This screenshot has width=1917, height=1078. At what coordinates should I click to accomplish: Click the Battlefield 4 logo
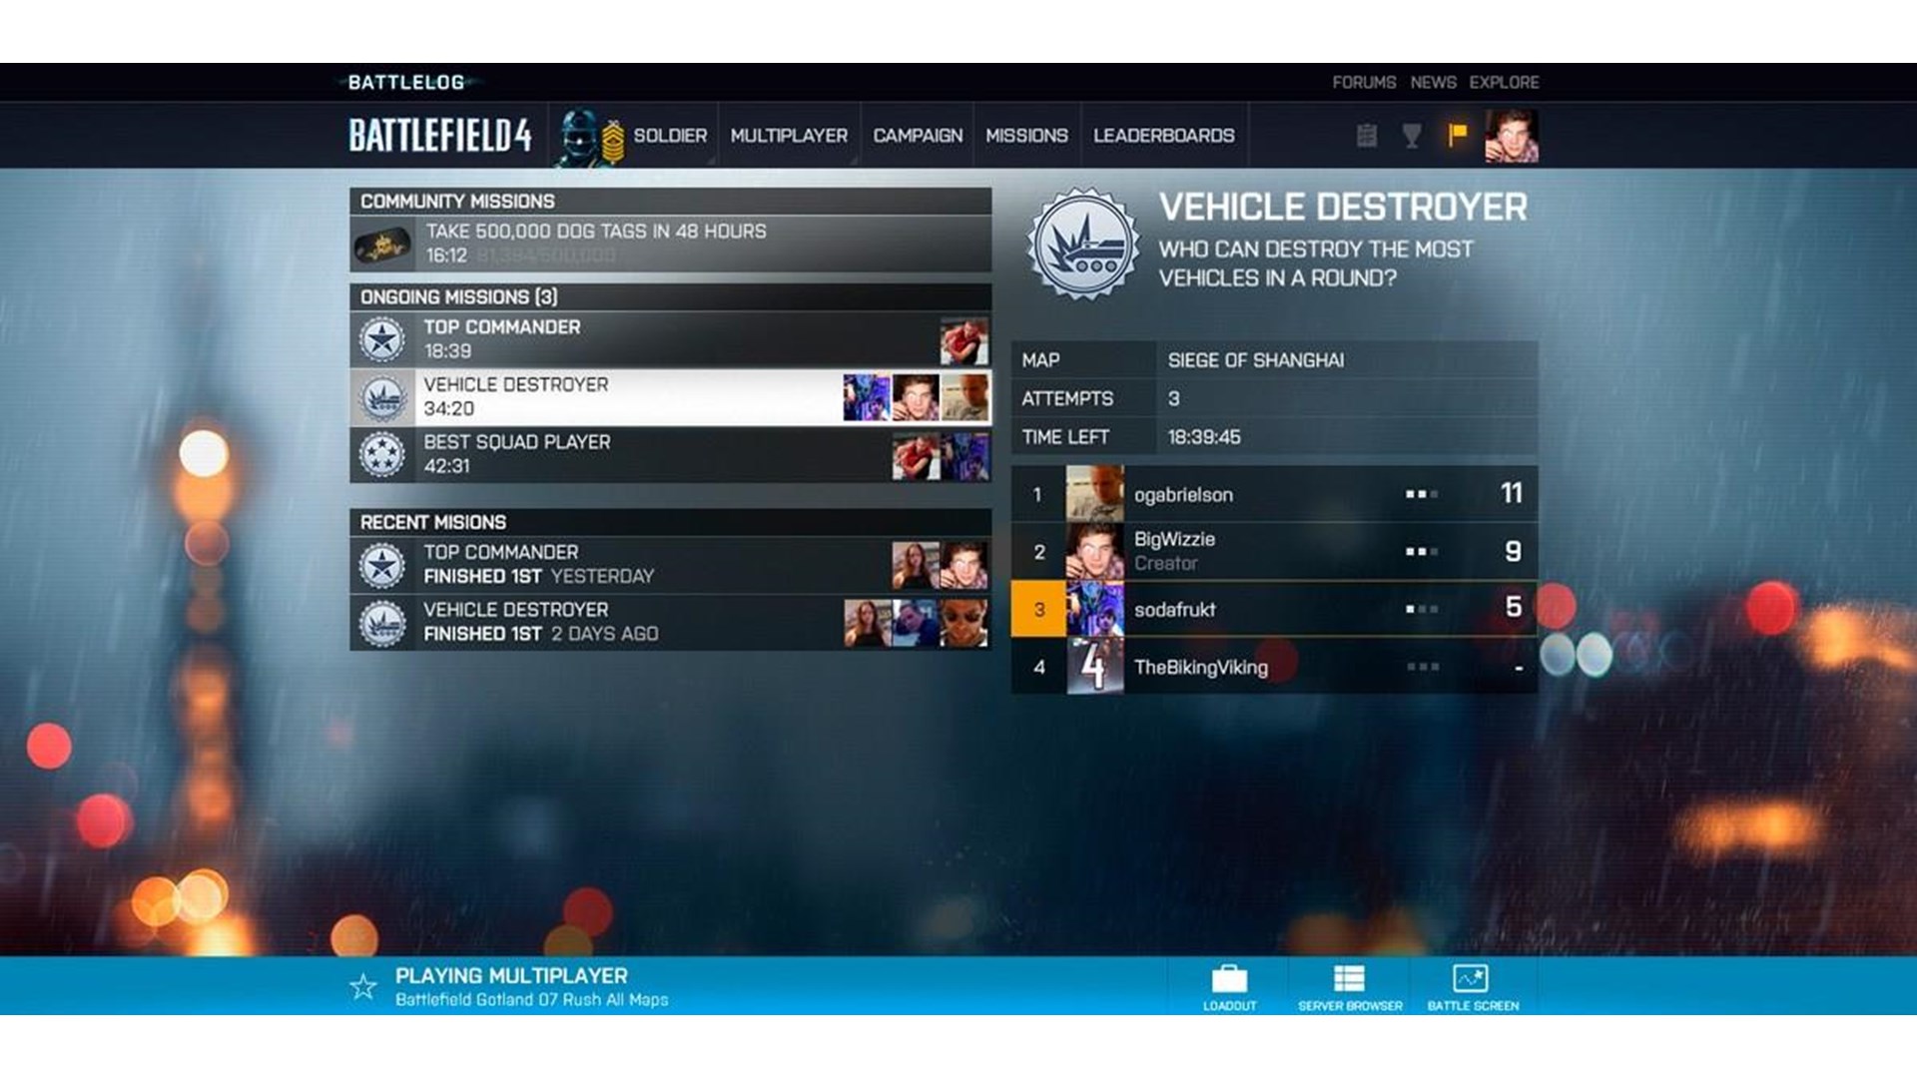pos(440,136)
